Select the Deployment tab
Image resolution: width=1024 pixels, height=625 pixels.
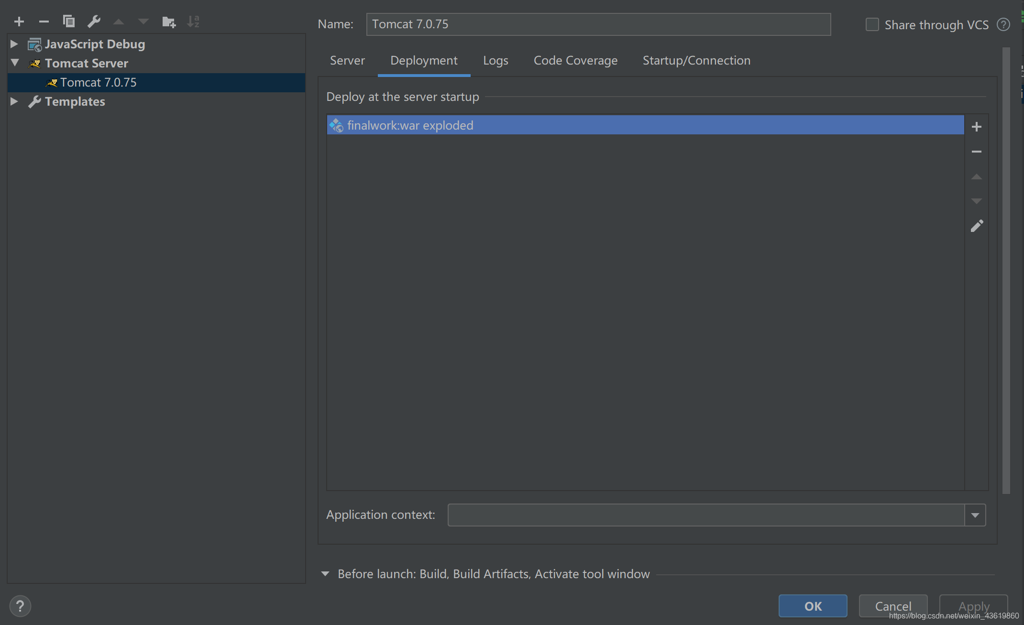(x=424, y=61)
